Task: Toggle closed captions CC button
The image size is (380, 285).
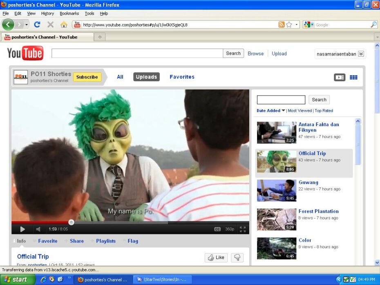Action: [217, 229]
